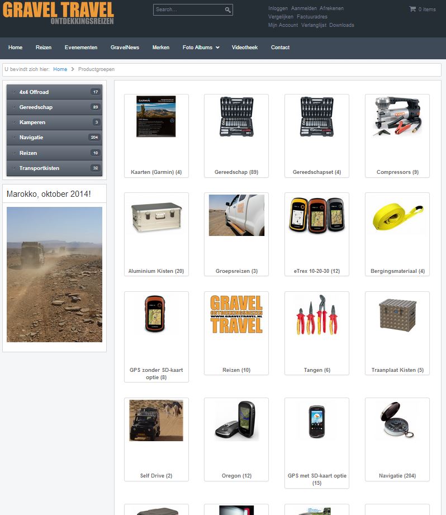Open the Verlanglijst link
Screen dimensions: 446x515
coord(314,25)
